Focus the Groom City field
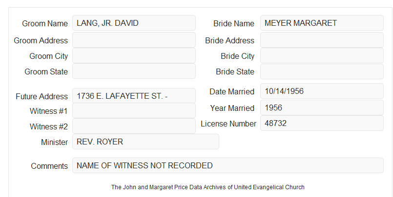Viewport: 393px width, 197px height. [134, 55]
